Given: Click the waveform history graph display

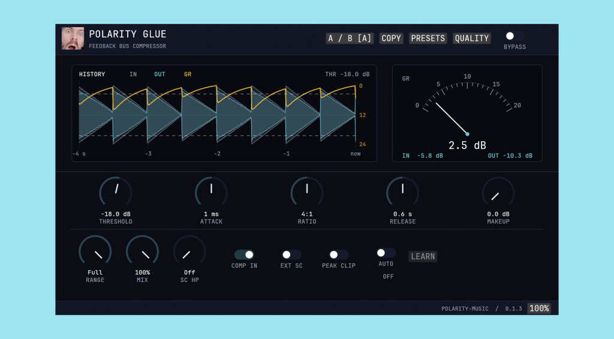Looking at the screenshot, I should 217,115.
